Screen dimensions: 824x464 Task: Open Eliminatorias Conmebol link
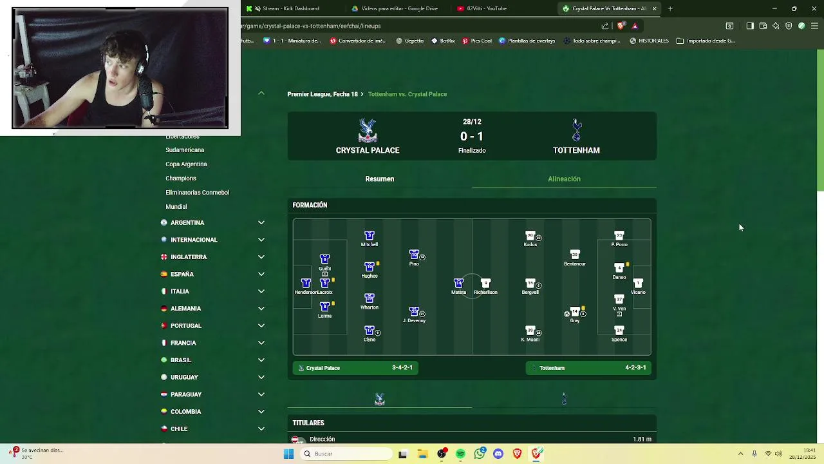197,193
